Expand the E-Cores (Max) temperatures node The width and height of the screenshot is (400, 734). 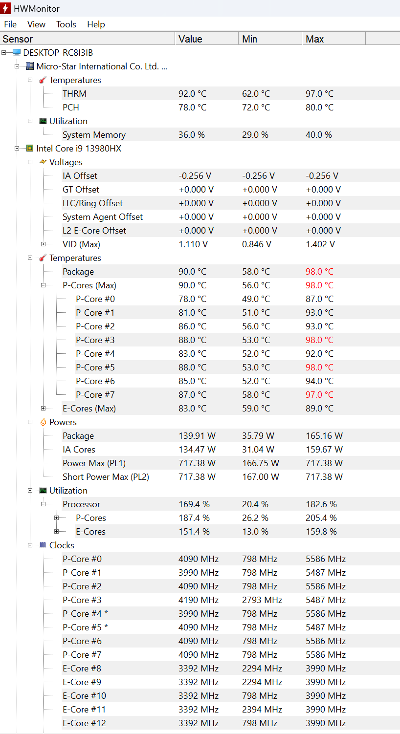pyautogui.click(x=43, y=408)
